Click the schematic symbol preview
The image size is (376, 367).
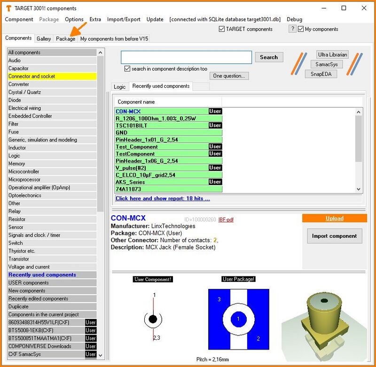[153, 317]
